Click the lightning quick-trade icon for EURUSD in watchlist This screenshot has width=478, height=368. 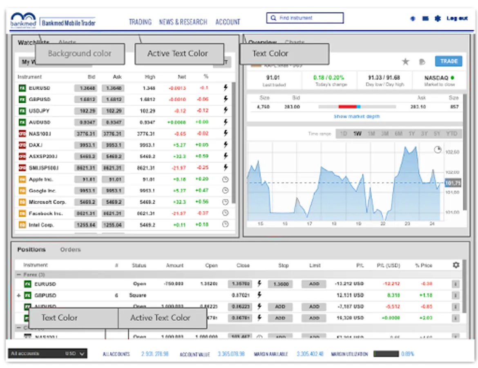(x=225, y=88)
